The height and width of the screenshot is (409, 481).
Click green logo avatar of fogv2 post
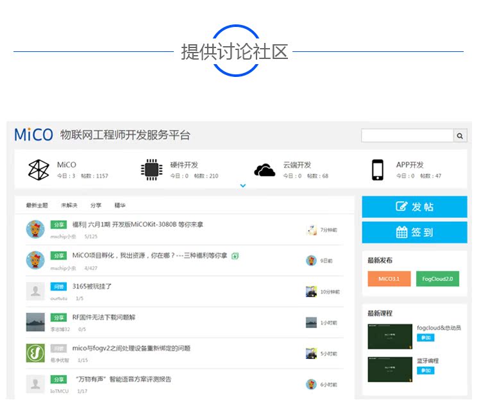[35, 353]
